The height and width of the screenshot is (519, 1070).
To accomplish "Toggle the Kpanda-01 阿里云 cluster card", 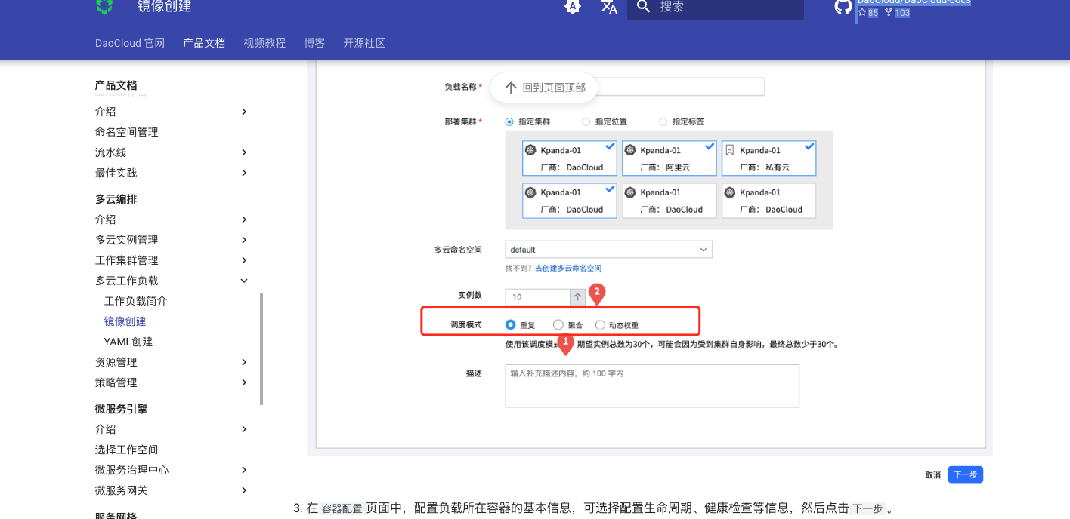I will (669, 158).
